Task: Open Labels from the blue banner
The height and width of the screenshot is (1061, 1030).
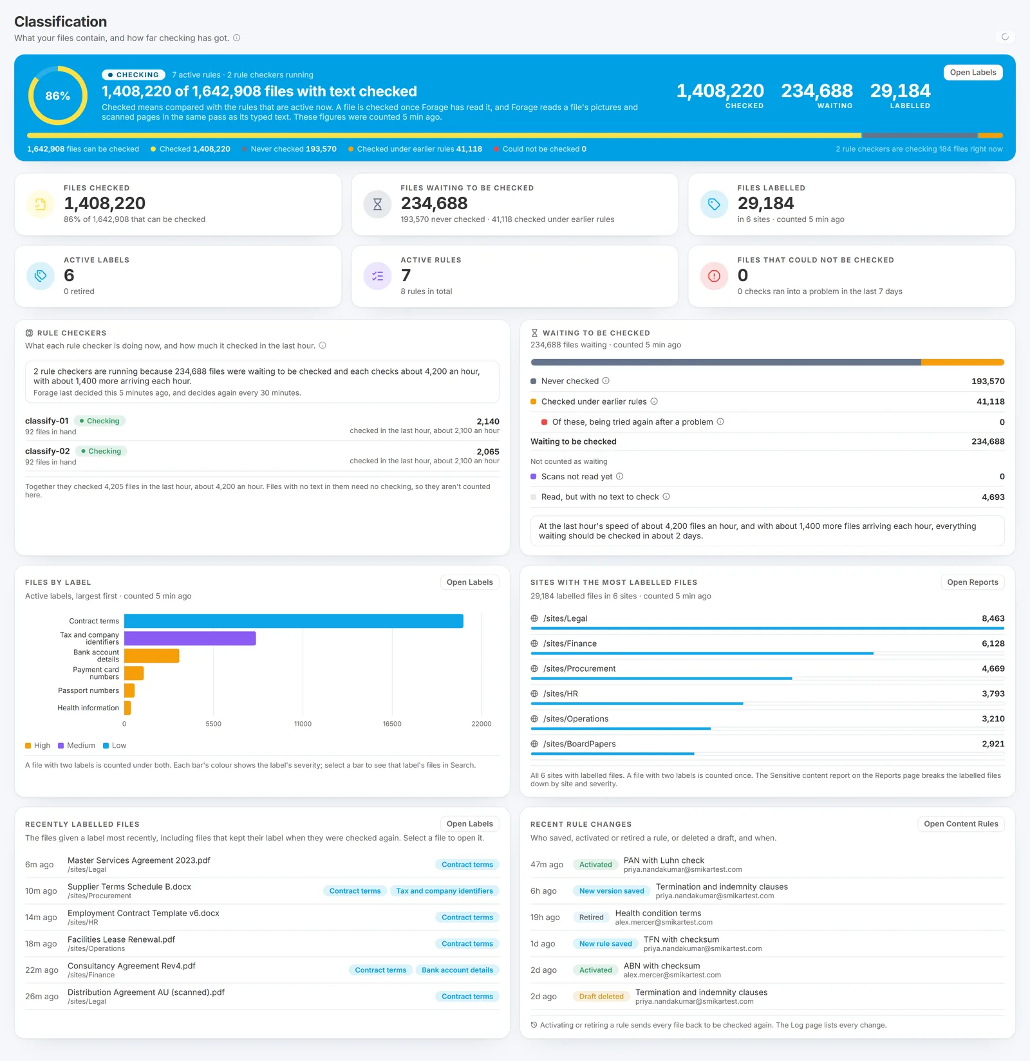Action: tap(973, 73)
